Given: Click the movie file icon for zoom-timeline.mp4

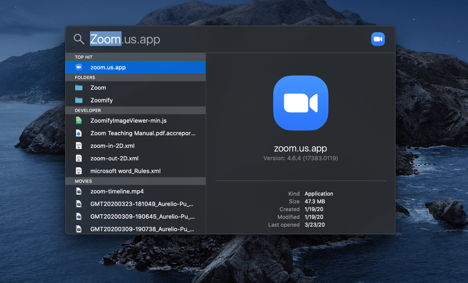Looking at the screenshot, I should point(79,191).
